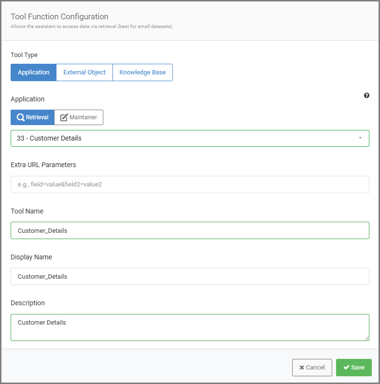
Task: Choose the Maintainer application mode
Action: pos(79,117)
